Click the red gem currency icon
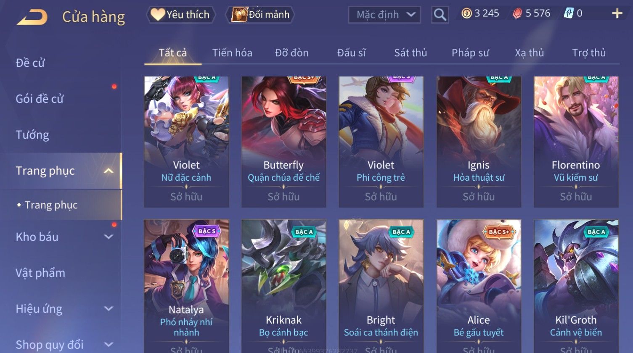Viewport: 633px width, 353px height. pyautogui.click(x=517, y=13)
